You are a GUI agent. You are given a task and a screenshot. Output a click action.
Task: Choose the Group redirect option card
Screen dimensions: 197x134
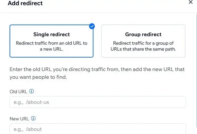coord(143,41)
